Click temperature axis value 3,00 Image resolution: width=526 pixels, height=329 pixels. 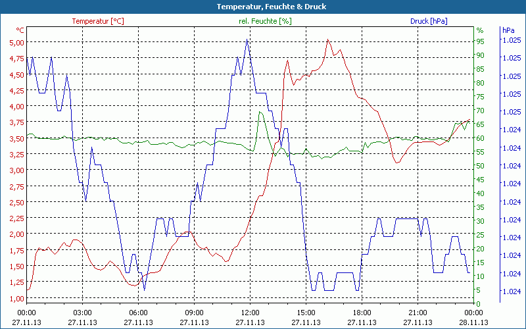pos(17,170)
